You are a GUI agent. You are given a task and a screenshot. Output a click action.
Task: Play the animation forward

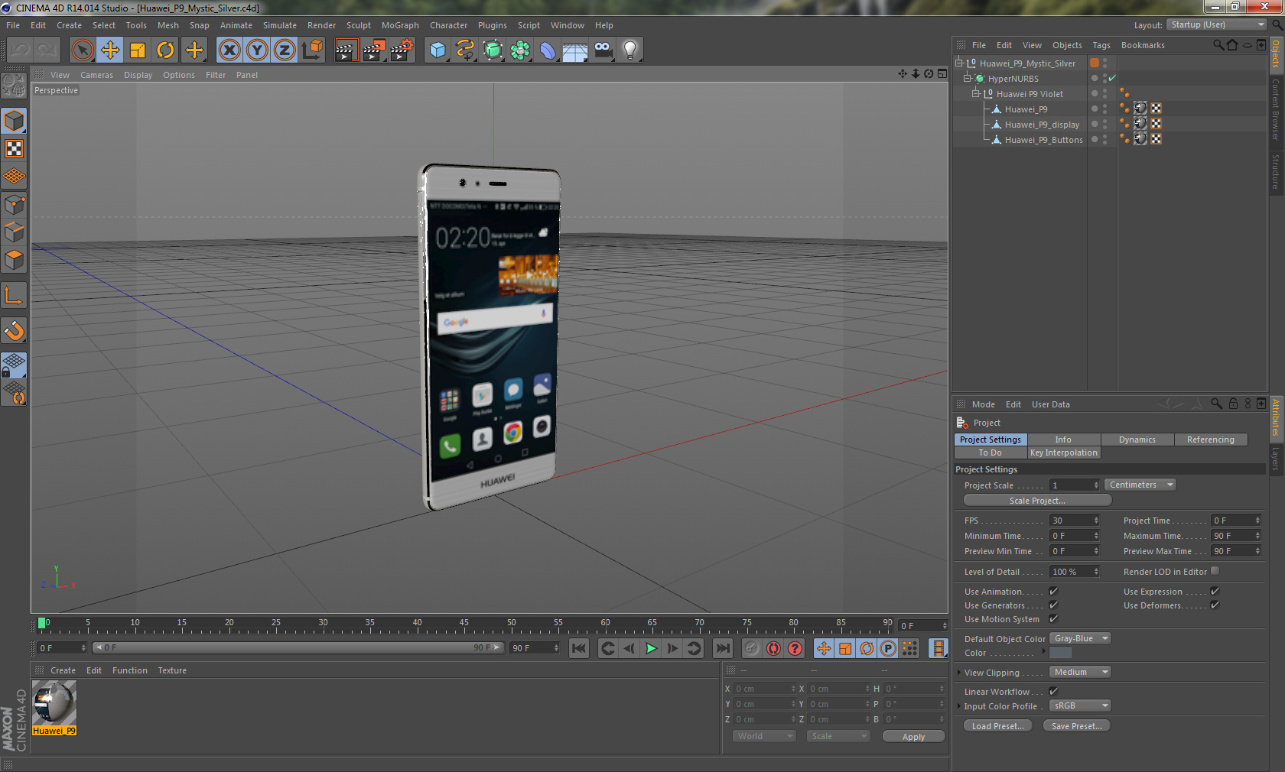(x=651, y=648)
